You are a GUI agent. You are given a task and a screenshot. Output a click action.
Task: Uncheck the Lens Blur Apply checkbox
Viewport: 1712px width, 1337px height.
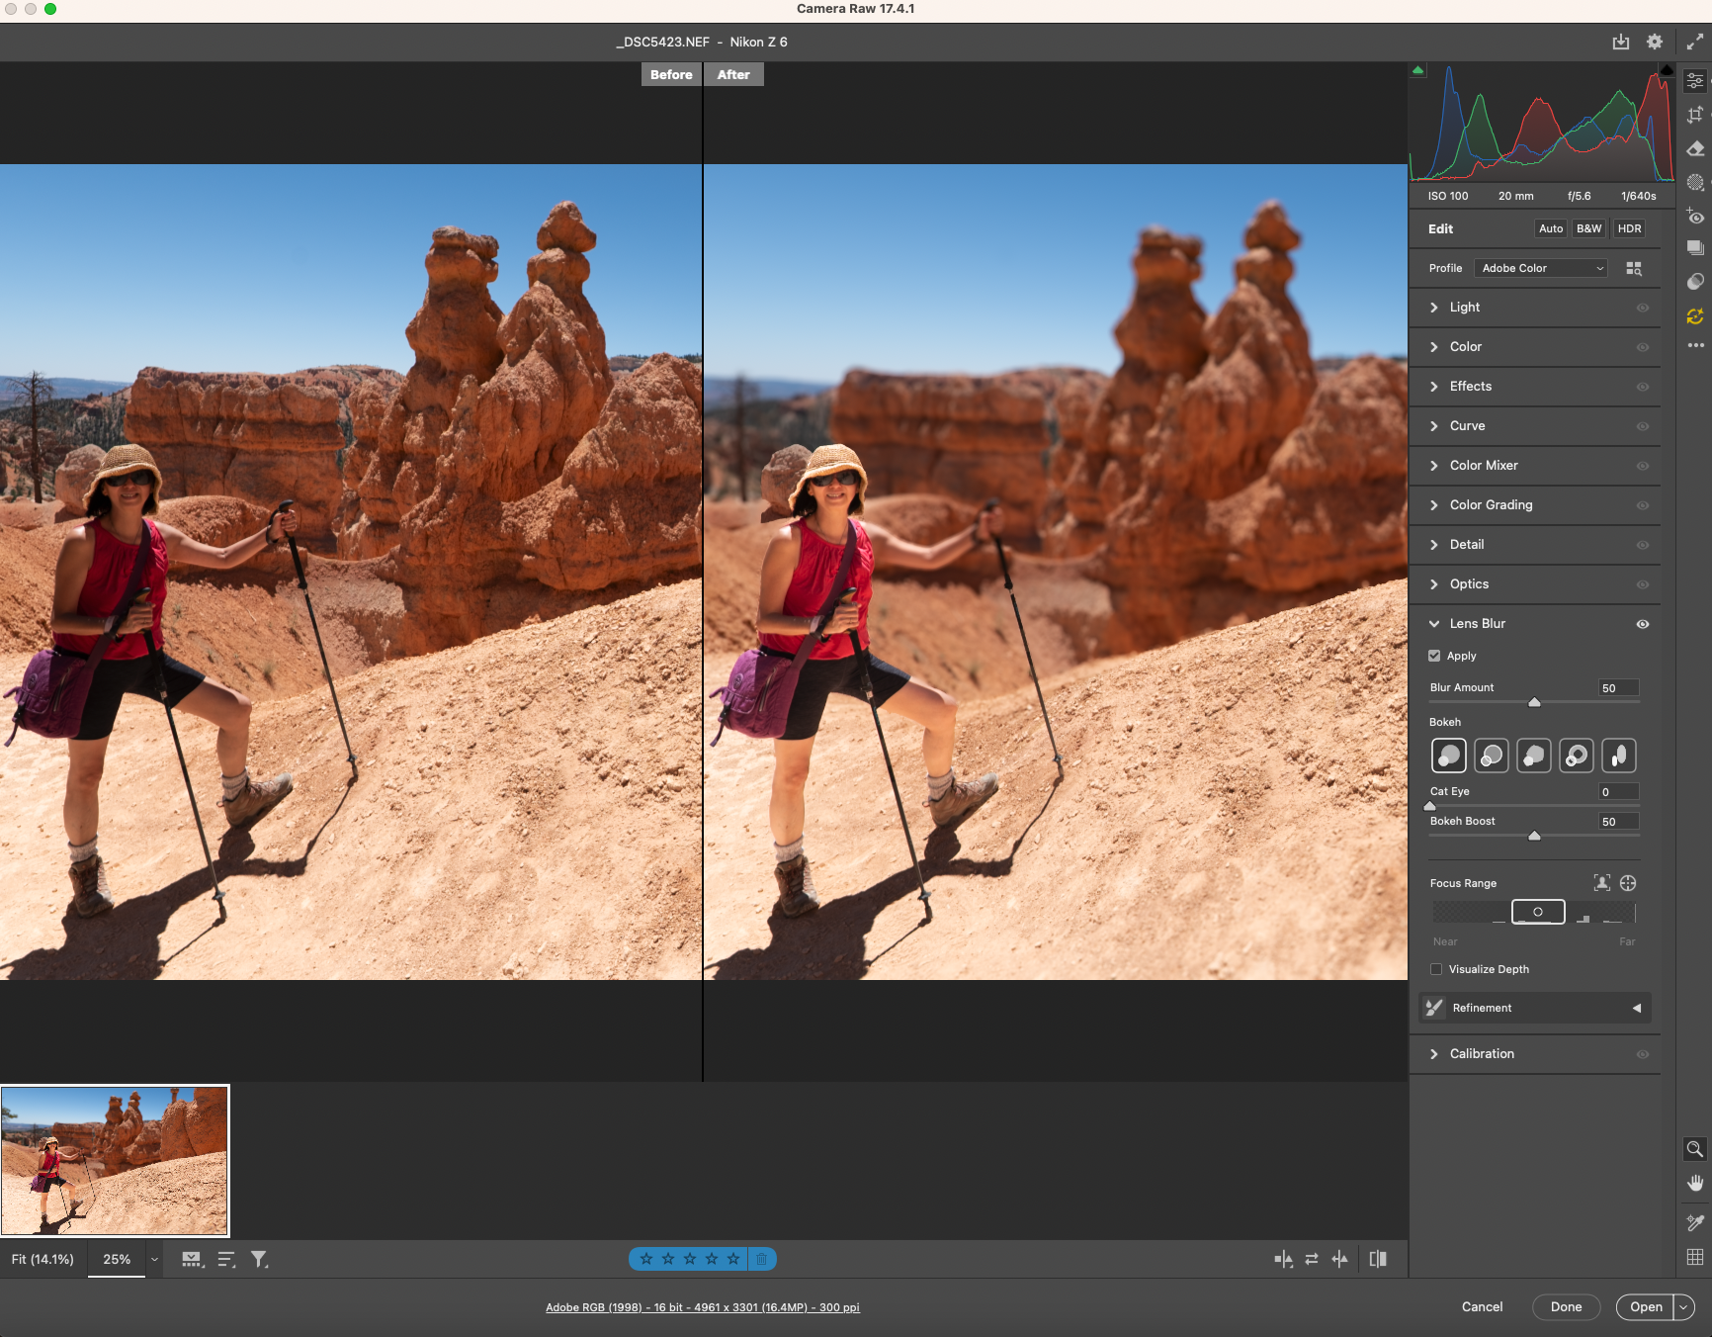(1434, 656)
